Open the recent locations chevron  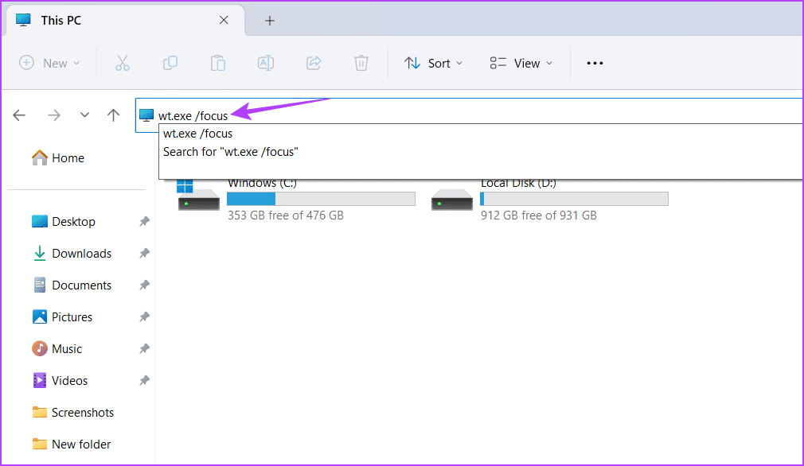84,115
